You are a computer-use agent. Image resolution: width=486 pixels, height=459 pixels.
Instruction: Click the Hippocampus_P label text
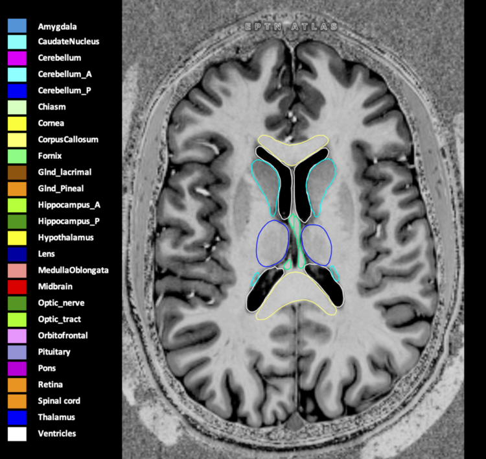click(69, 222)
